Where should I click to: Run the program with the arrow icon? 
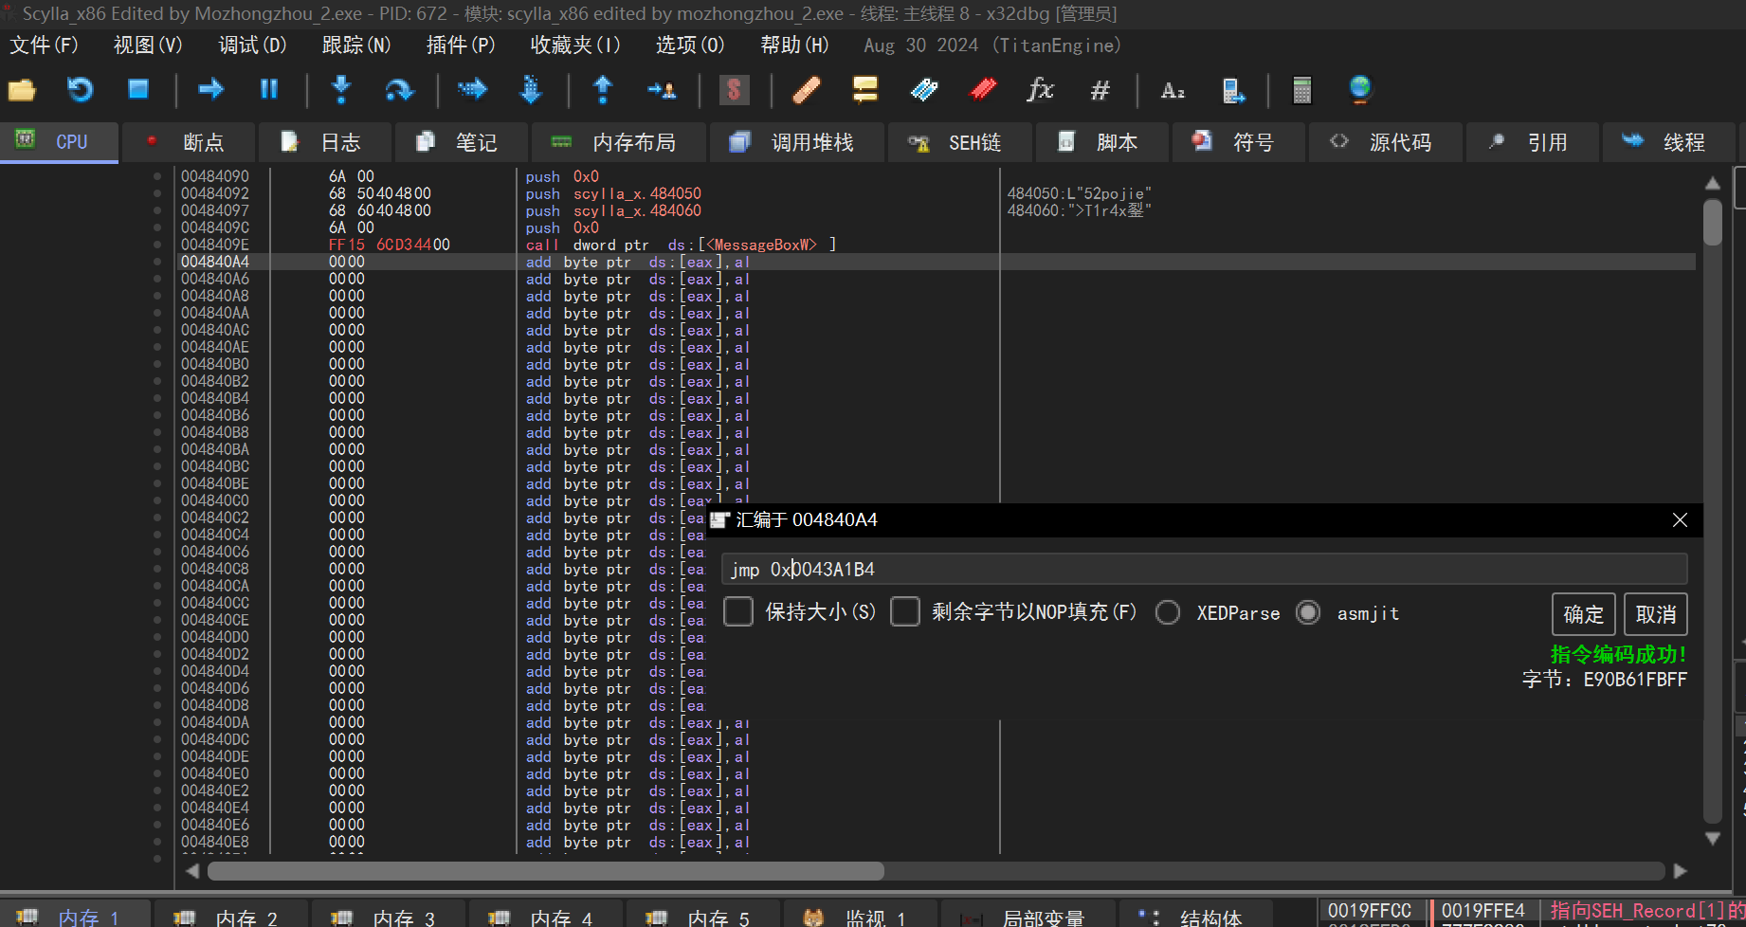(x=210, y=89)
